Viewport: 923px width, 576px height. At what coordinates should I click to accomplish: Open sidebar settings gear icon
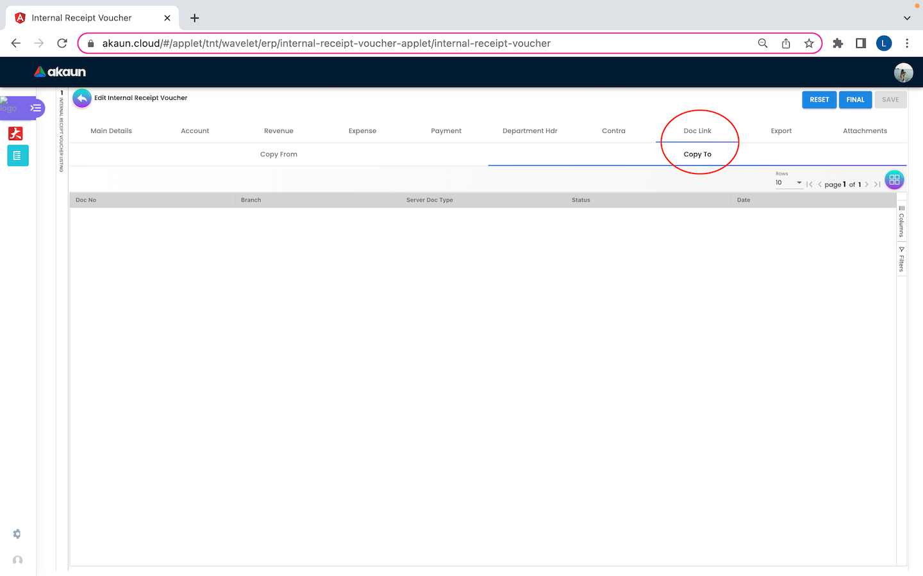click(x=17, y=534)
